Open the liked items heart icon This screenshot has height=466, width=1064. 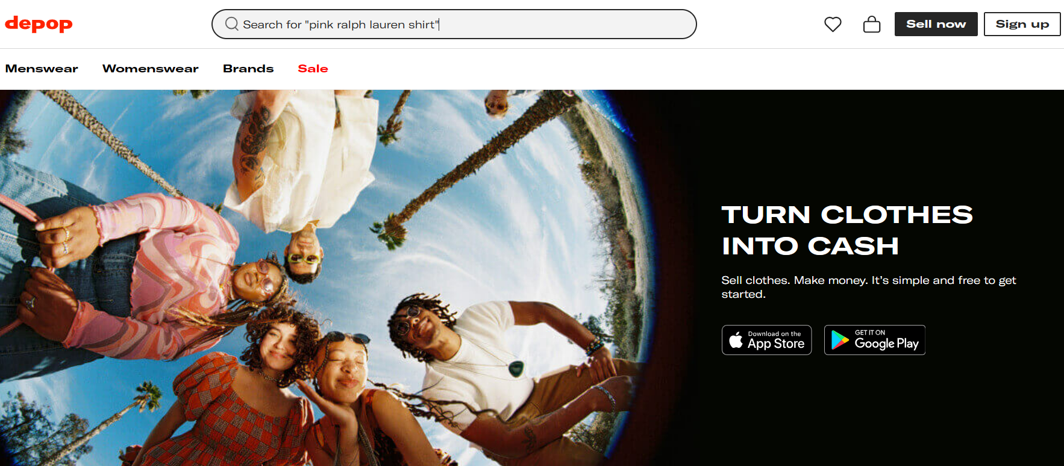[833, 24]
